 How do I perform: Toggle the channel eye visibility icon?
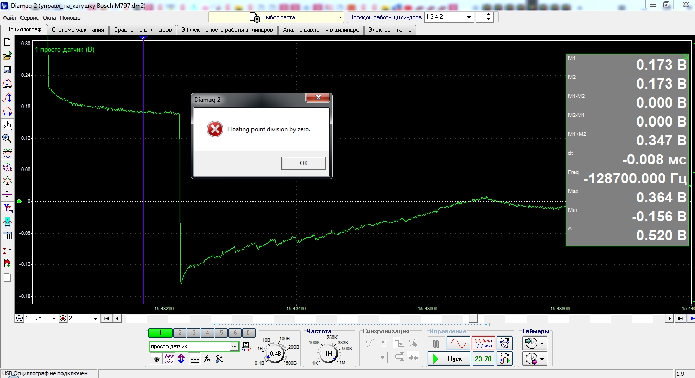(x=156, y=359)
